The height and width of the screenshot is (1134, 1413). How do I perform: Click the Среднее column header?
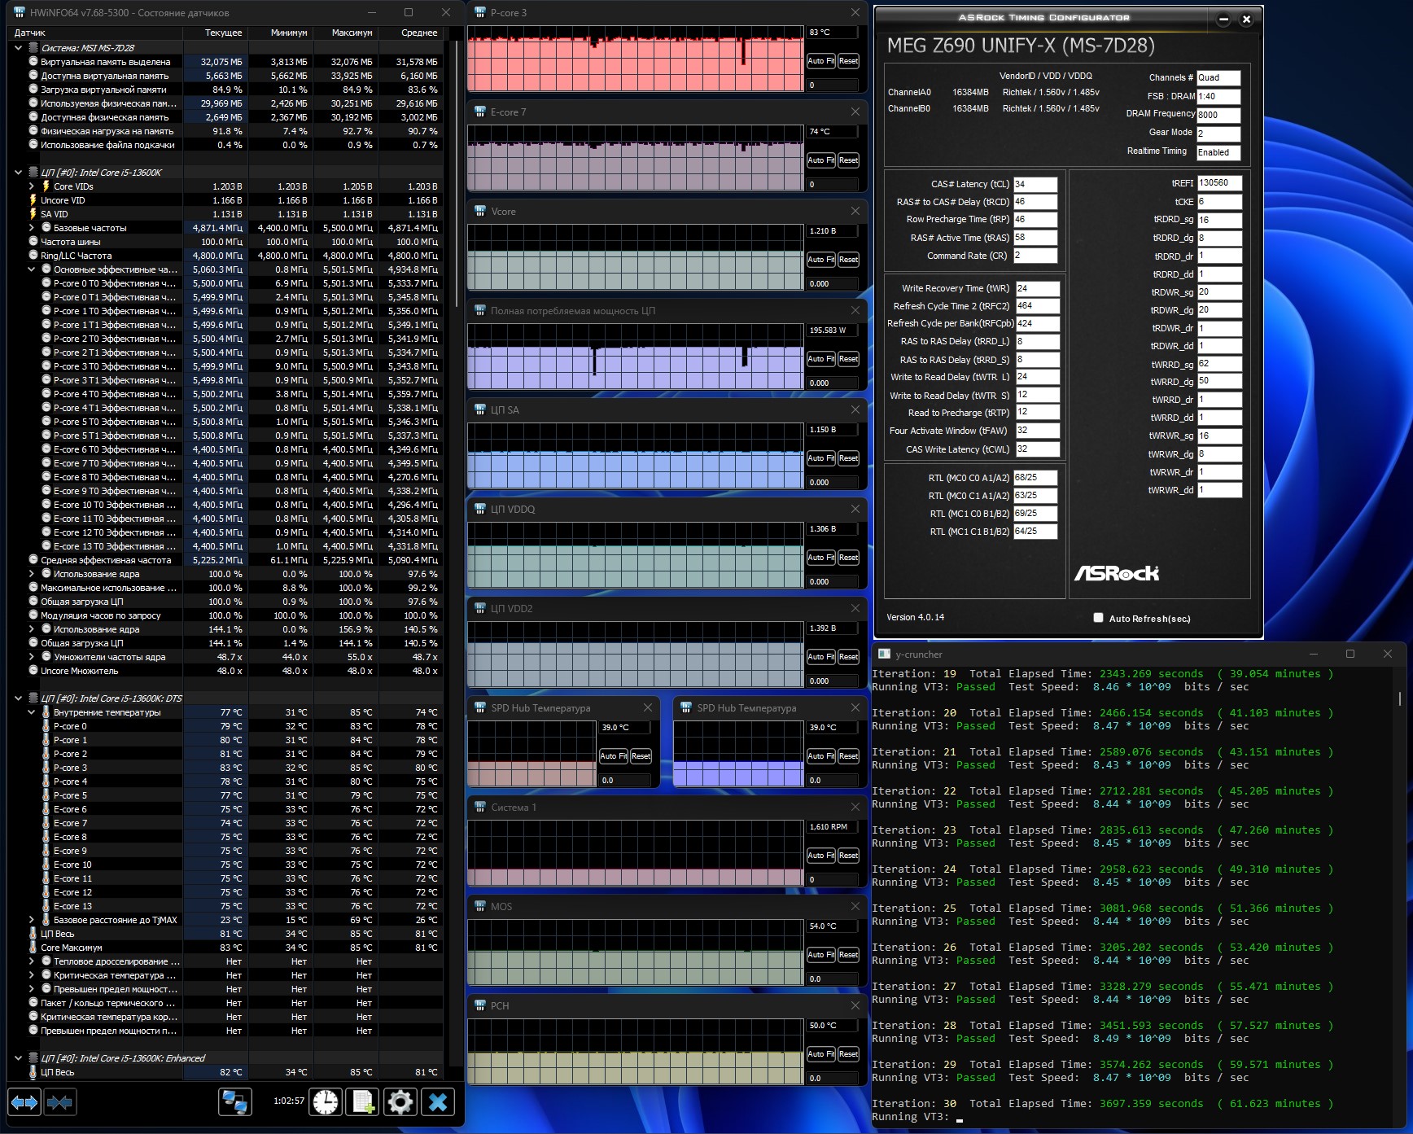click(409, 33)
